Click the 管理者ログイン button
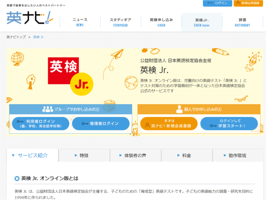The height and width of the screenshot is (200, 266). [x=101, y=123]
